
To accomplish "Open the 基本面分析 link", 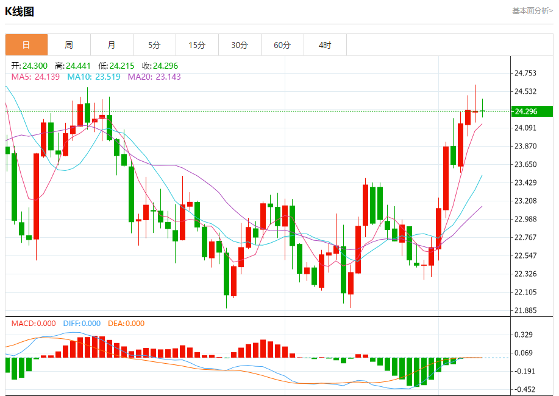I will click(x=532, y=10).
